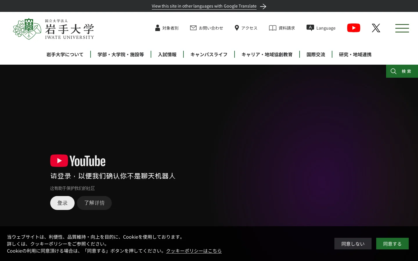Click the 検索 text on green button
This screenshot has height=261, width=418.
click(406, 71)
